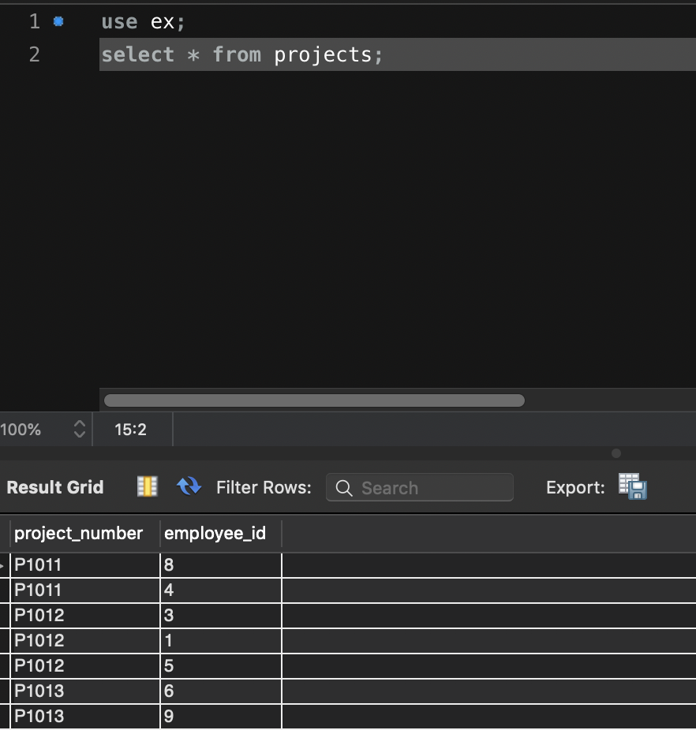Select employee_id cell with value 3
The image size is (696, 730).
pyautogui.click(x=221, y=616)
